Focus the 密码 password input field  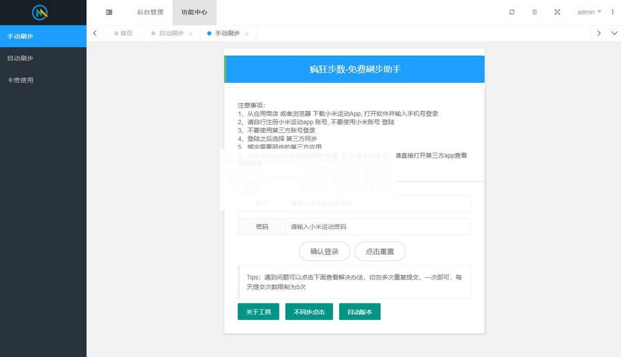[x=377, y=227]
